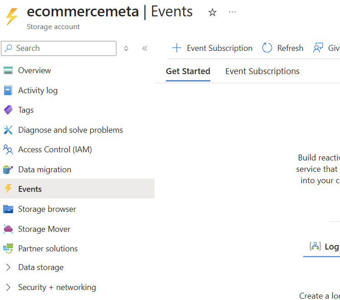
Task: Click the Overview sidebar icon
Action: point(8,70)
